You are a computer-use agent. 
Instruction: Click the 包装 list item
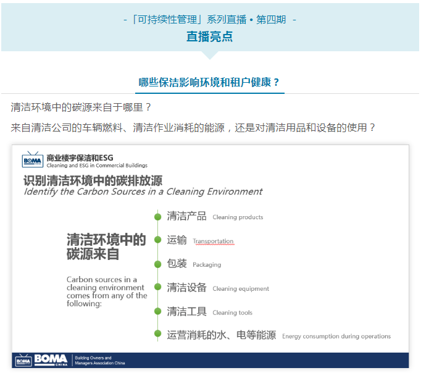coord(177,264)
